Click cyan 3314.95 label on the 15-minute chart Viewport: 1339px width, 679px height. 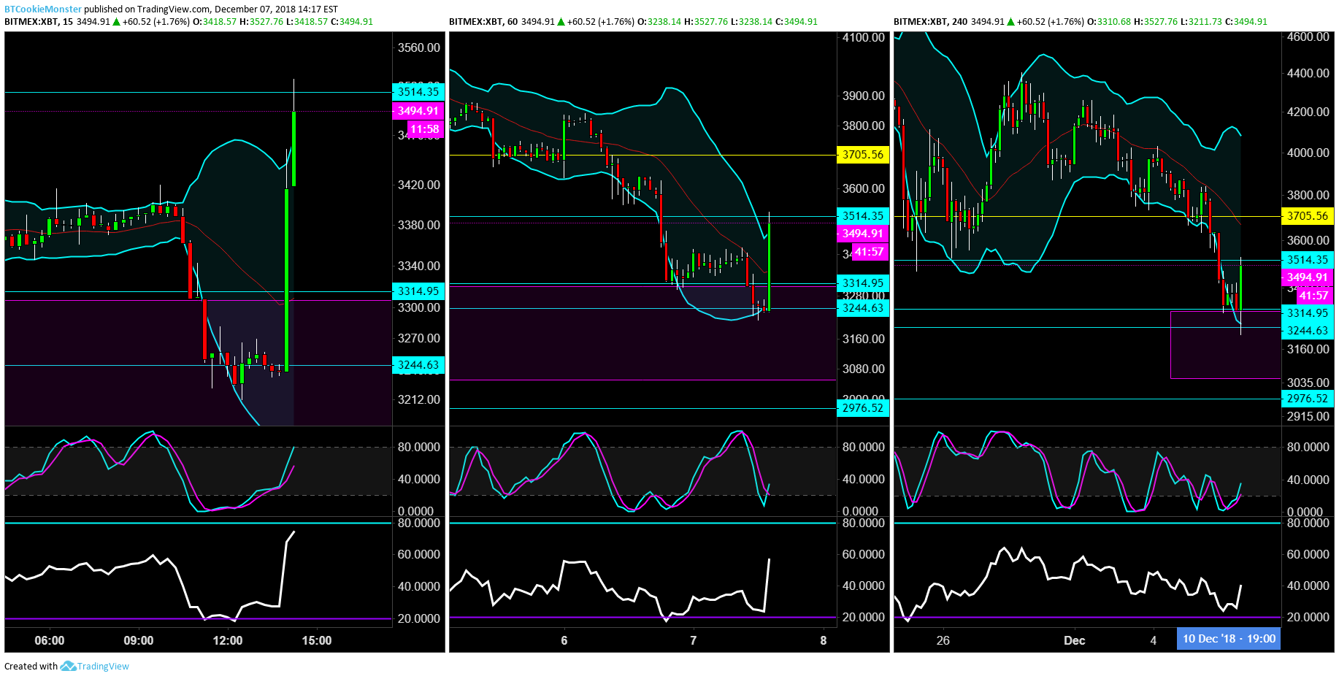(418, 291)
